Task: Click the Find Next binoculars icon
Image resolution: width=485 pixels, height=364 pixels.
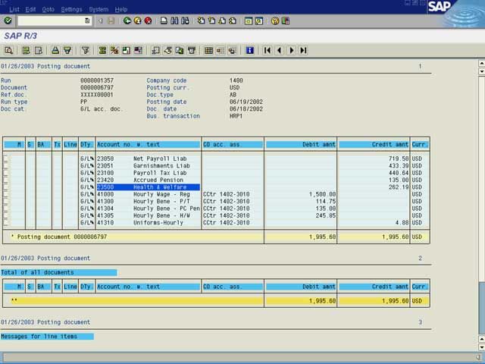Action: click(x=185, y=20)
